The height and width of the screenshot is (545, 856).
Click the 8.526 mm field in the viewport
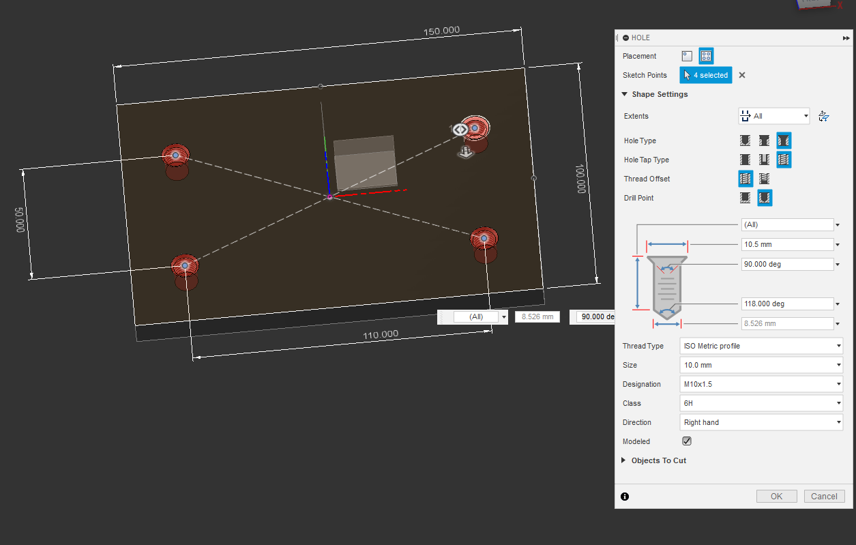tap(537, 316)
